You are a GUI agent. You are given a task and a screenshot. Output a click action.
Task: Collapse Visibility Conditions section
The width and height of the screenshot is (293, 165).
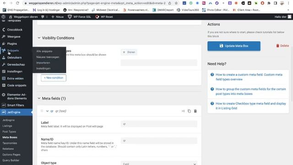pos(39,38)
